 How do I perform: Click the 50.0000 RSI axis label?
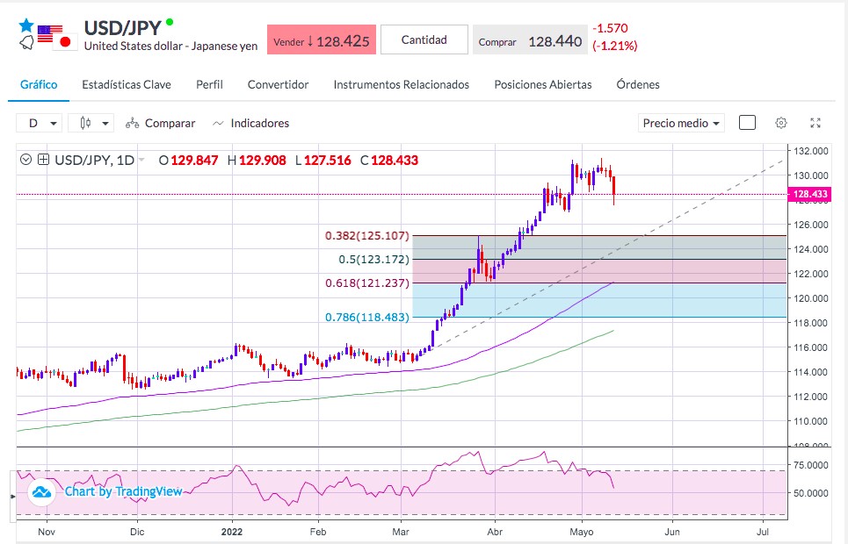coord(811,493)
